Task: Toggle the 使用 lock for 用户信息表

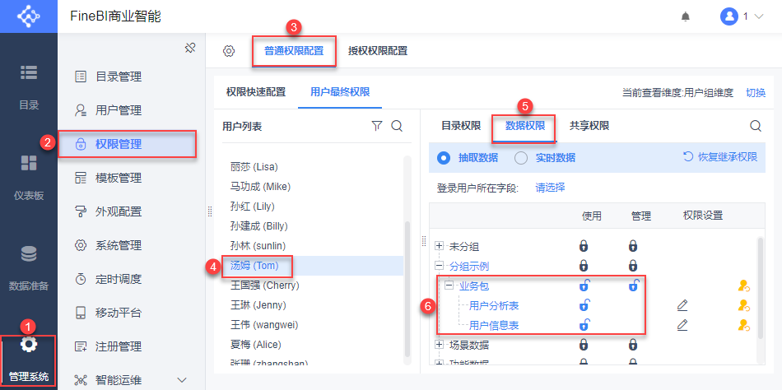Action: pos(584,325)
